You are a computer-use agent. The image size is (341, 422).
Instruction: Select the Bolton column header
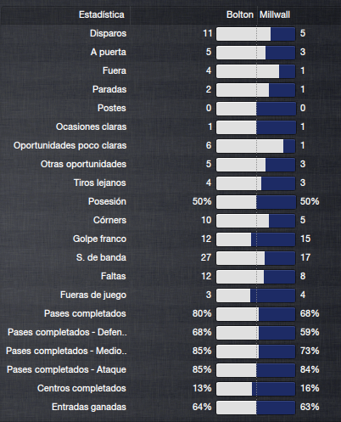(240, 14)
